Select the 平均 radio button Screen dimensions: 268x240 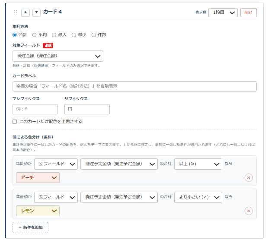[34, 35]
